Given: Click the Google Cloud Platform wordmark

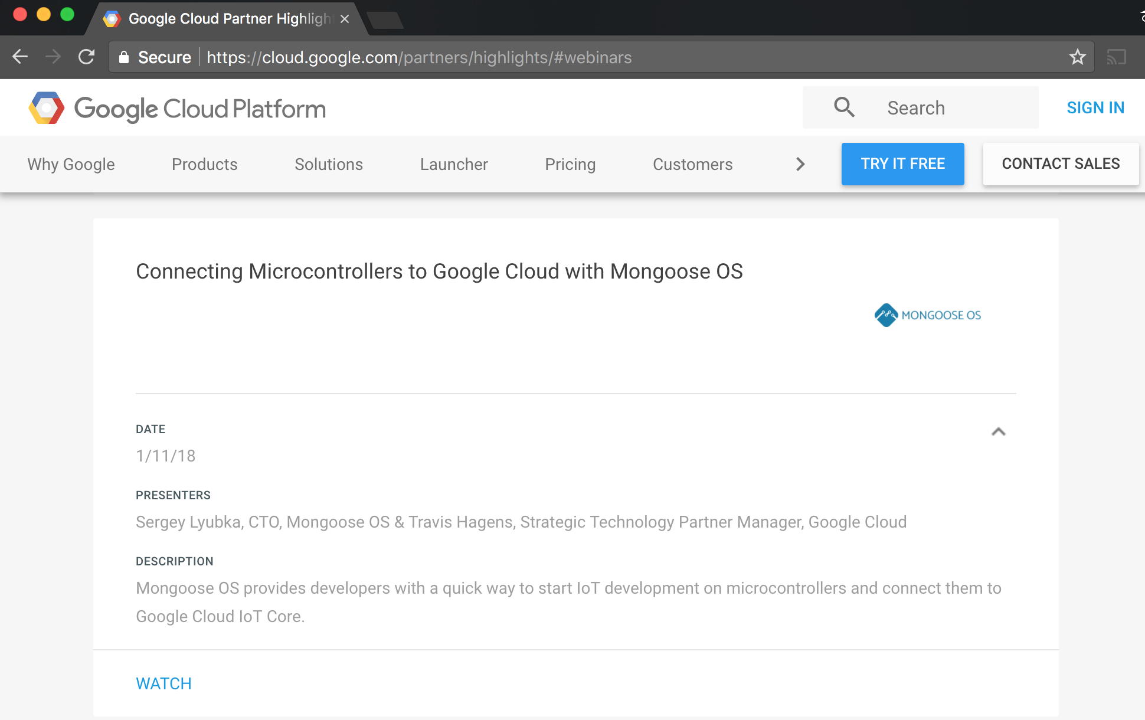Looking at the screenshot, I should click(199, 109).
